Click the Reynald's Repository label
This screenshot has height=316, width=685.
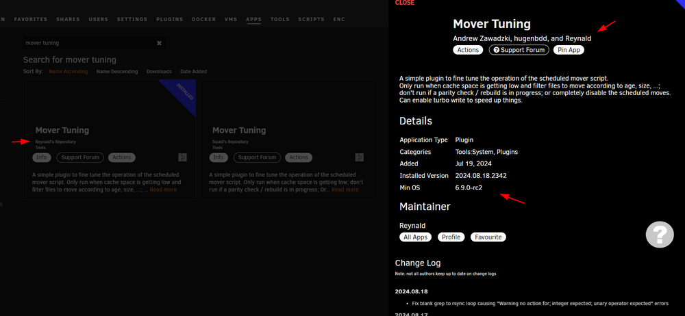(55, 142)
